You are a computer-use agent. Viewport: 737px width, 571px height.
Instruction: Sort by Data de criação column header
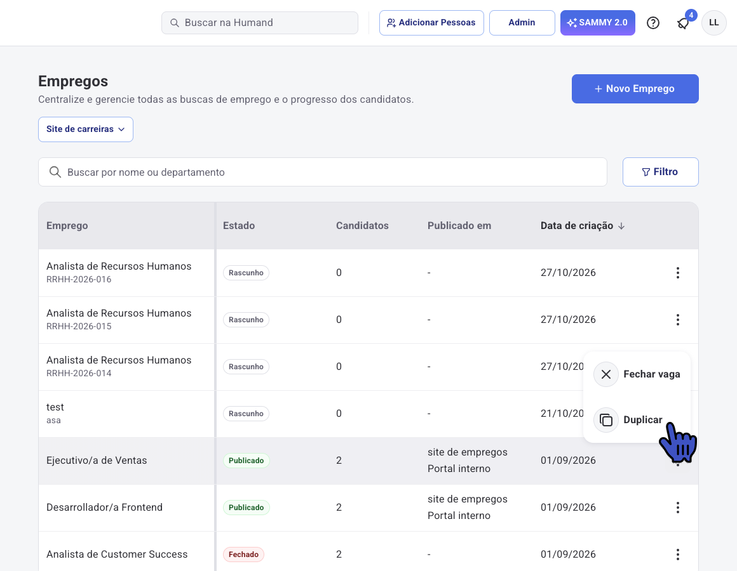pos(577,226)
